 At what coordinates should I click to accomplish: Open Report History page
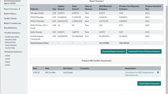coord(10,14)
